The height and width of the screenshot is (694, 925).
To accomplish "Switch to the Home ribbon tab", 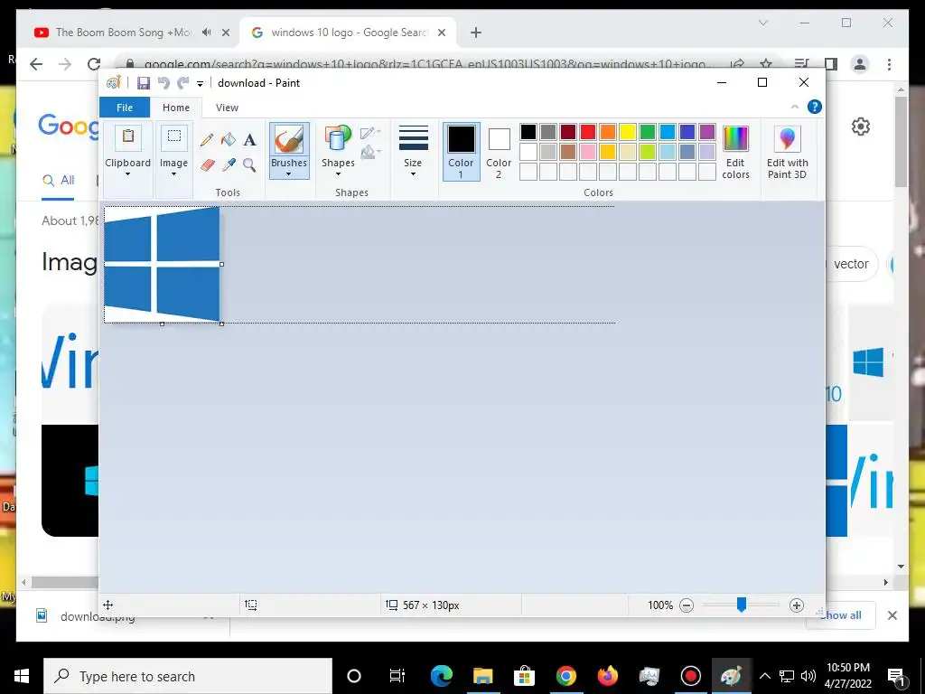I will [x=176, y=108].
